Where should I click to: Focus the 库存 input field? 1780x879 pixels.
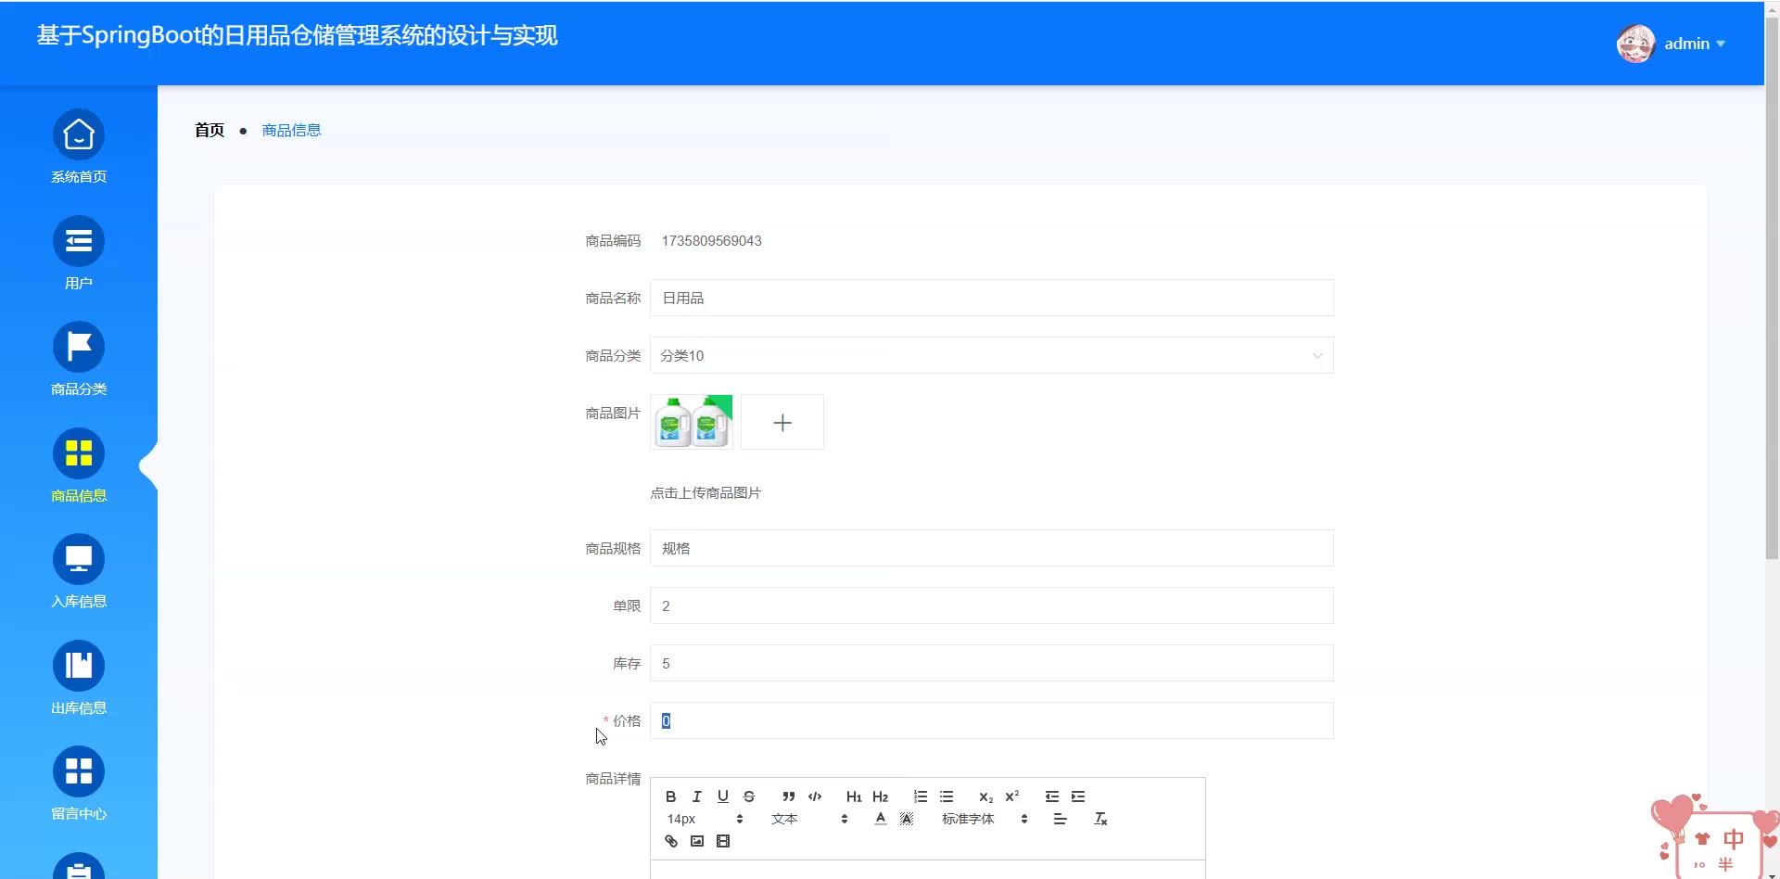tap(991, 663)
